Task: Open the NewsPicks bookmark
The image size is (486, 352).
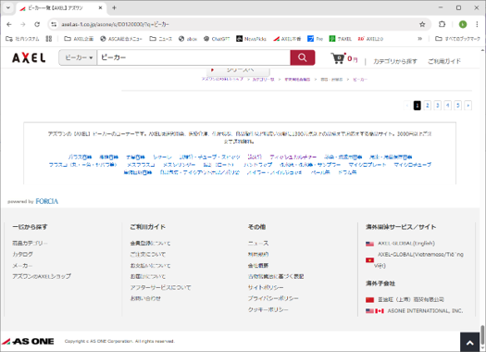Action: coord(252,39)
